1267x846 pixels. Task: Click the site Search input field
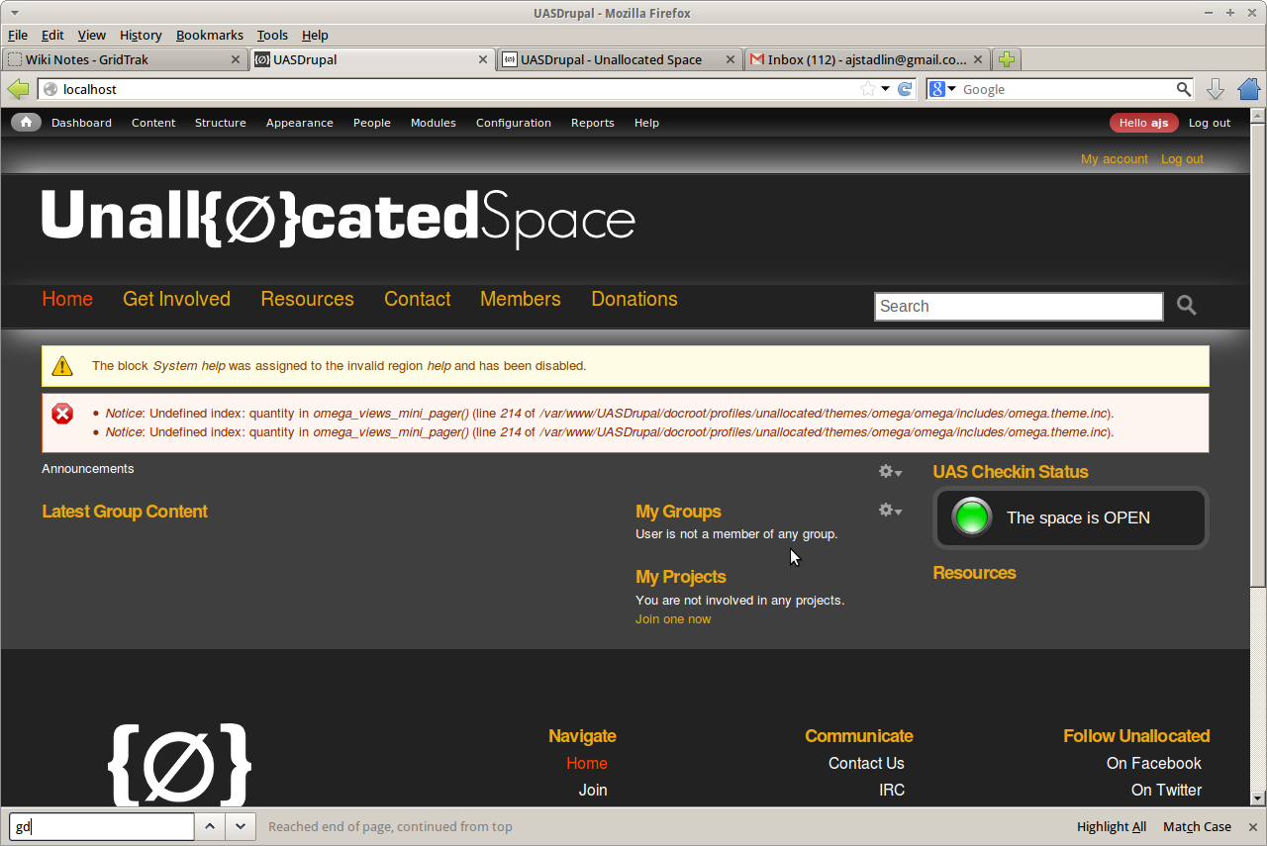1018,307
